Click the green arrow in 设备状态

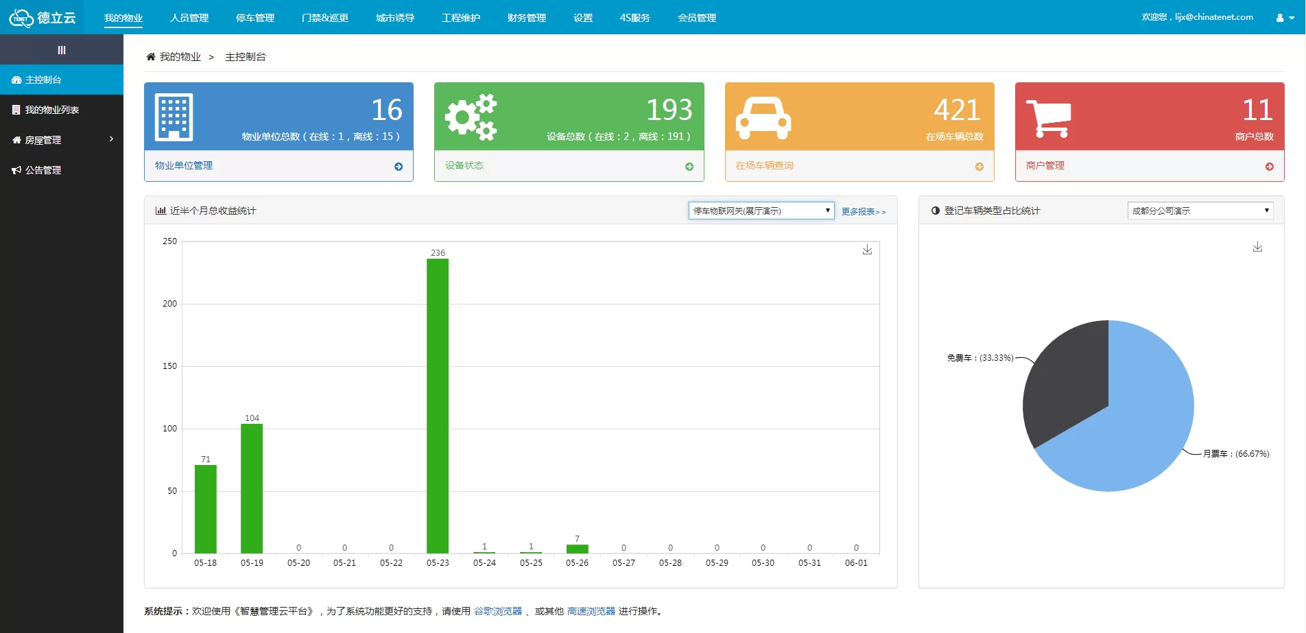coord(689,167)
